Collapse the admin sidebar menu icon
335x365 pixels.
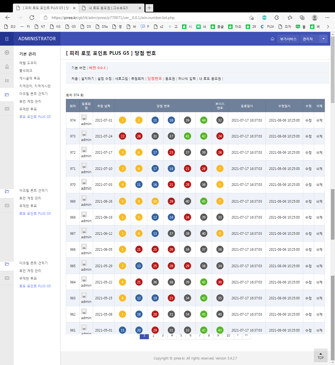pos(7,39)
